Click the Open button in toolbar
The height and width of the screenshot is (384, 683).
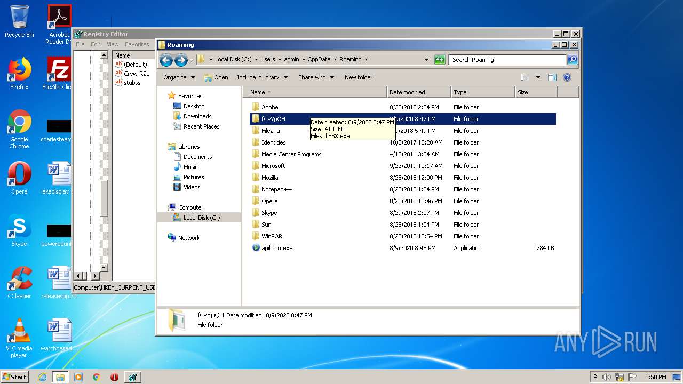tap(216, 77)
